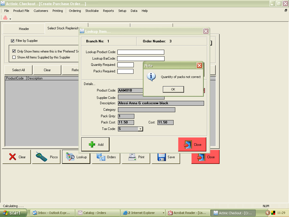Click the Lookup Product Code field
This screenshot has height=217, width=289.
coord(141,52)
